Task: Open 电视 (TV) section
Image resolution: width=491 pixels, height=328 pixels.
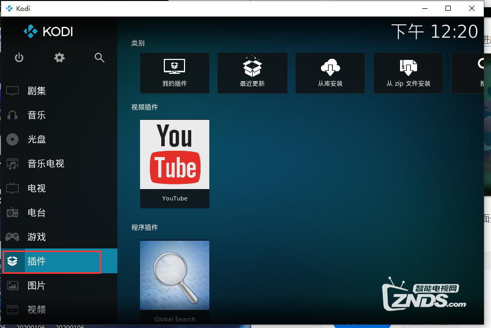Action: [37, 189]
